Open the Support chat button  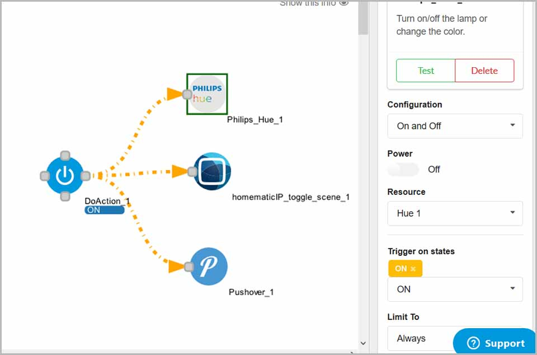tap(495, 342)
